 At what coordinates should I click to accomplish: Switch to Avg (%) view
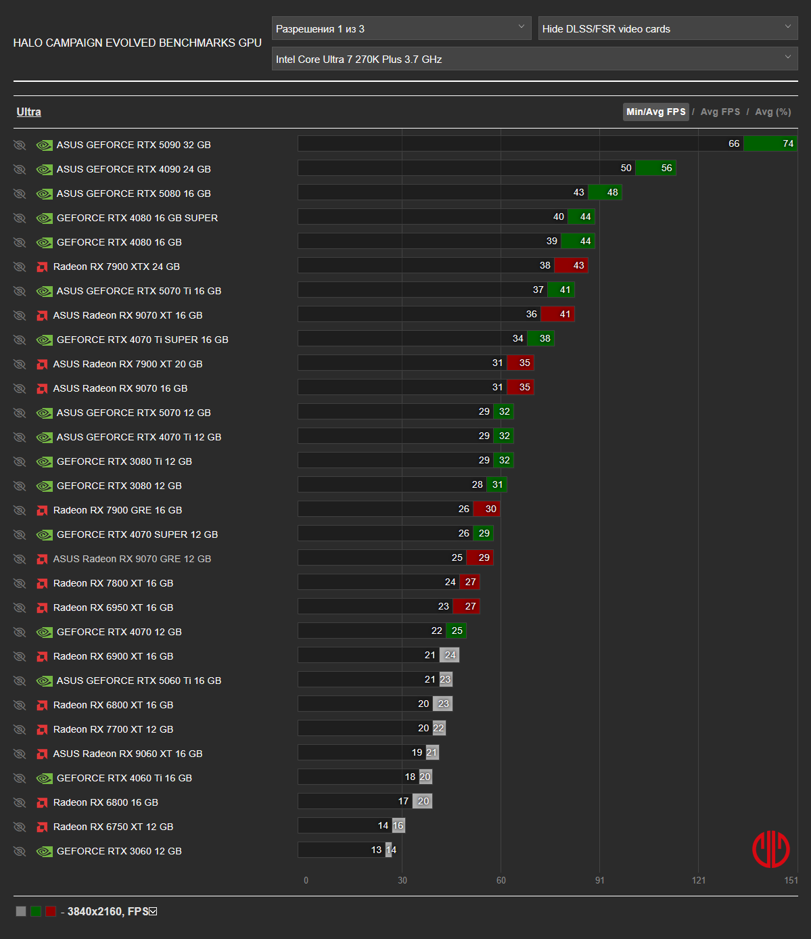point(773,112)
